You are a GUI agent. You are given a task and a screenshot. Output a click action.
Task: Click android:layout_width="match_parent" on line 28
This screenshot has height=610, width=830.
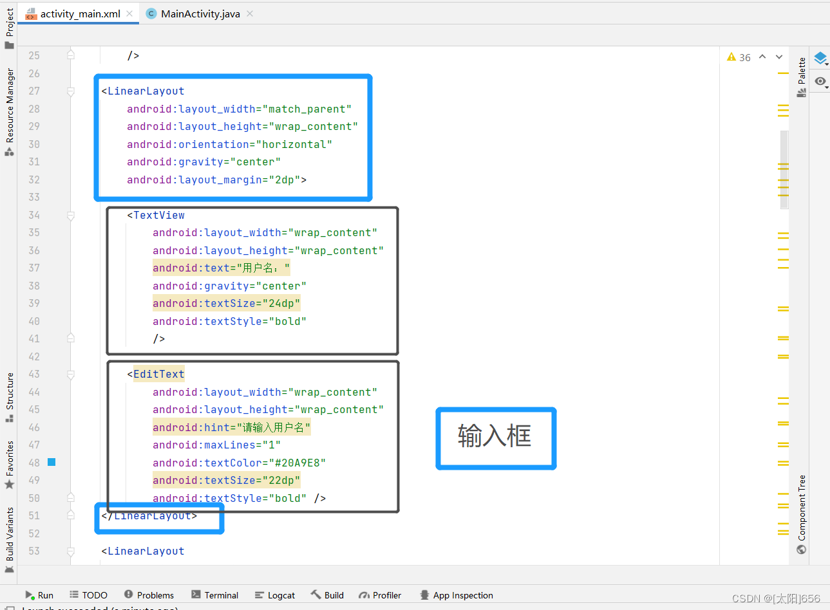[240, 109]
